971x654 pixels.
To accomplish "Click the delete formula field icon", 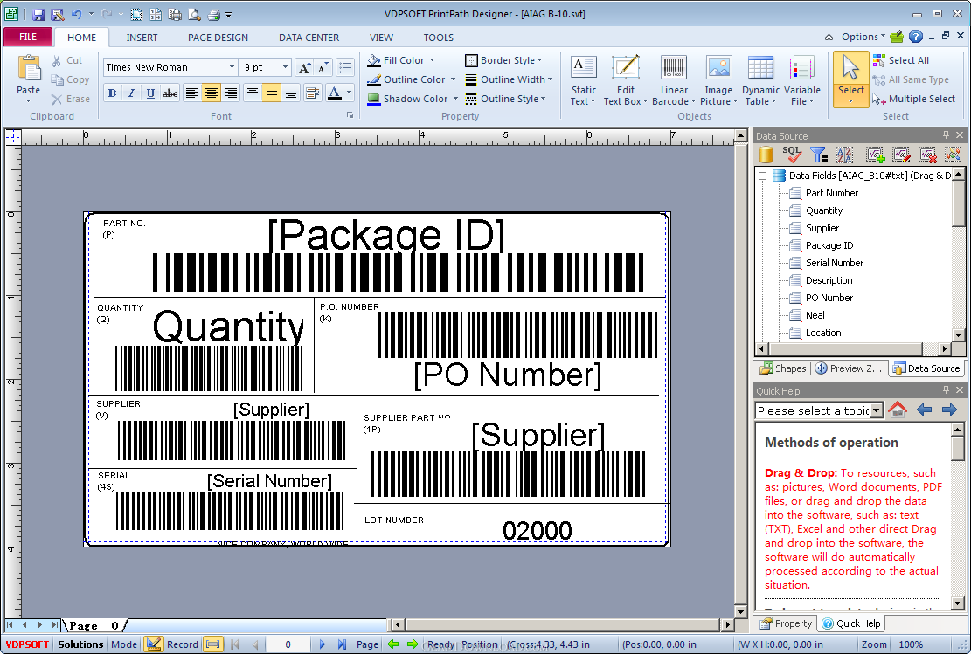I will click(927, 154).
